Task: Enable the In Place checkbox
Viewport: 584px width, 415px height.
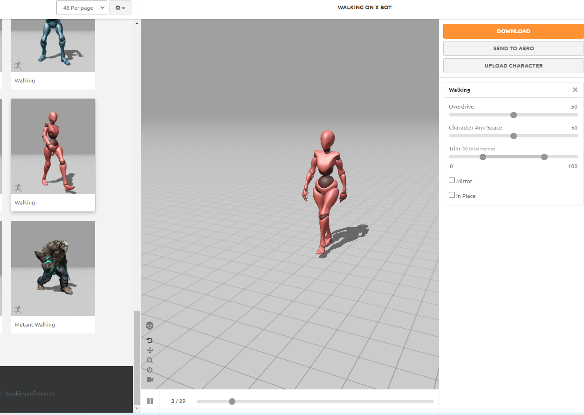Action: point(452,195)
